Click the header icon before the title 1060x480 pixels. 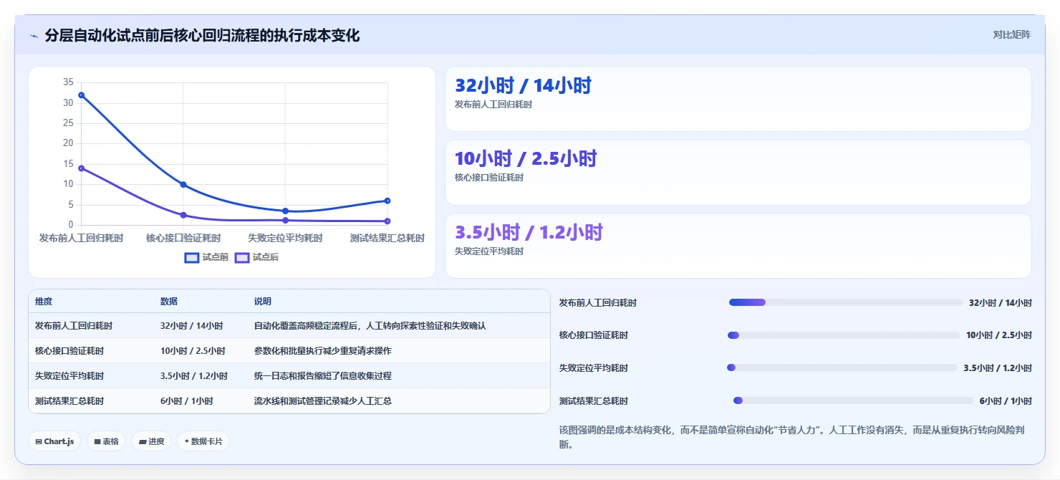34,36
